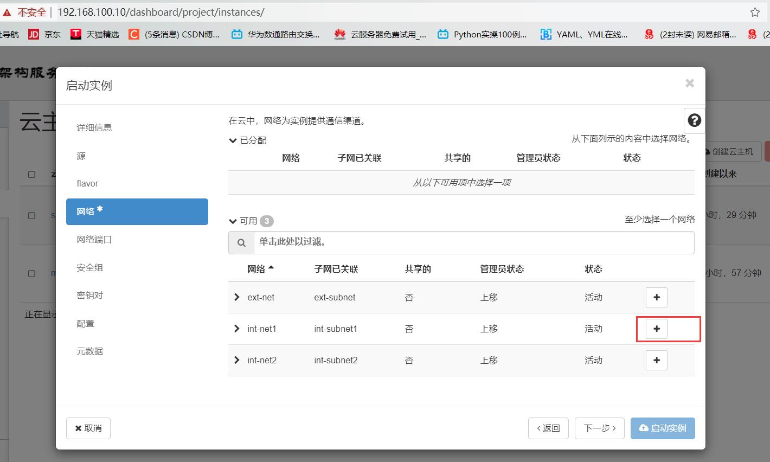Add the int-net2 network with plus button
Image resolution: width=770 pixels, height=462 pixels.
(656, 360)
